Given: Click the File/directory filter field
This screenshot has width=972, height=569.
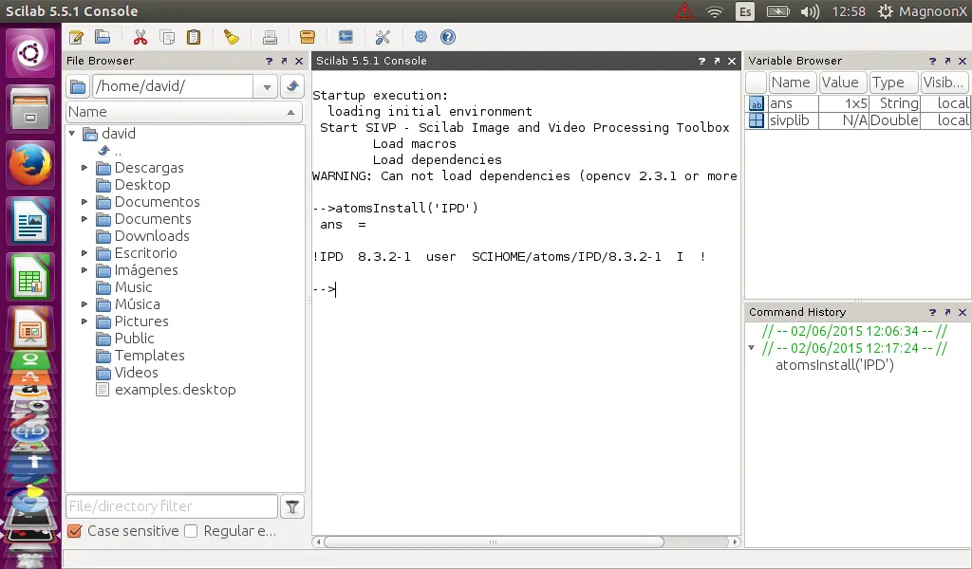Looking at the screenshot, I should 172,506.
